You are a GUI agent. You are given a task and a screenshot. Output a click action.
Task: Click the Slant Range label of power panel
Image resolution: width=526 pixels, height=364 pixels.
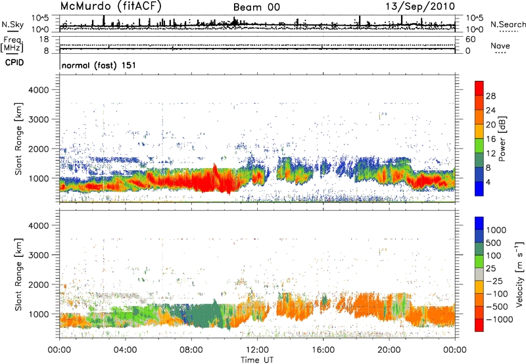pyautogui.click(x=18, y=139)
